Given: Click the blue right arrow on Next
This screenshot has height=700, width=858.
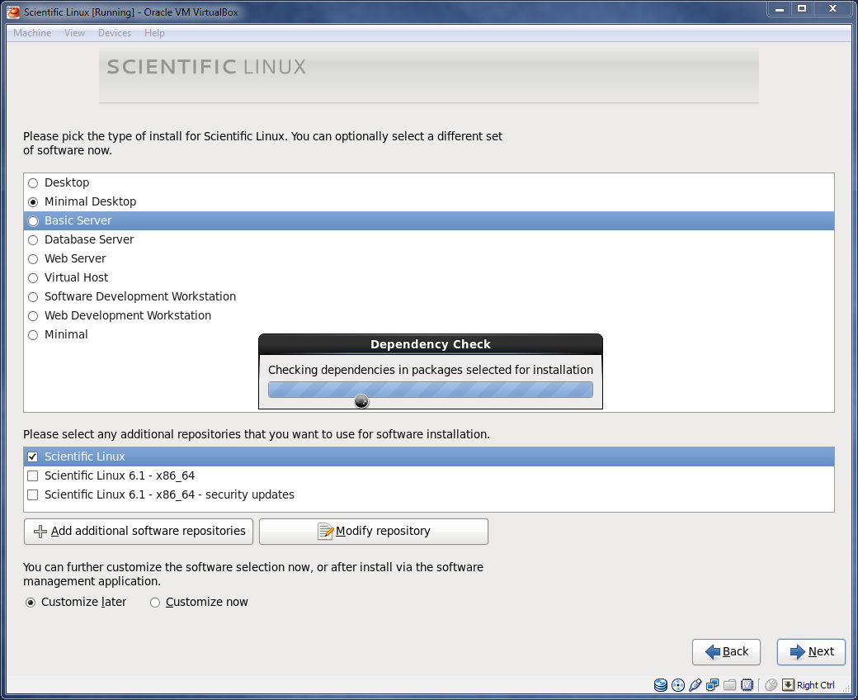Looking at the screenshot, I should click(798, 651).
